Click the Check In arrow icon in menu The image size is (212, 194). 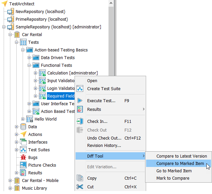point(80,121)
